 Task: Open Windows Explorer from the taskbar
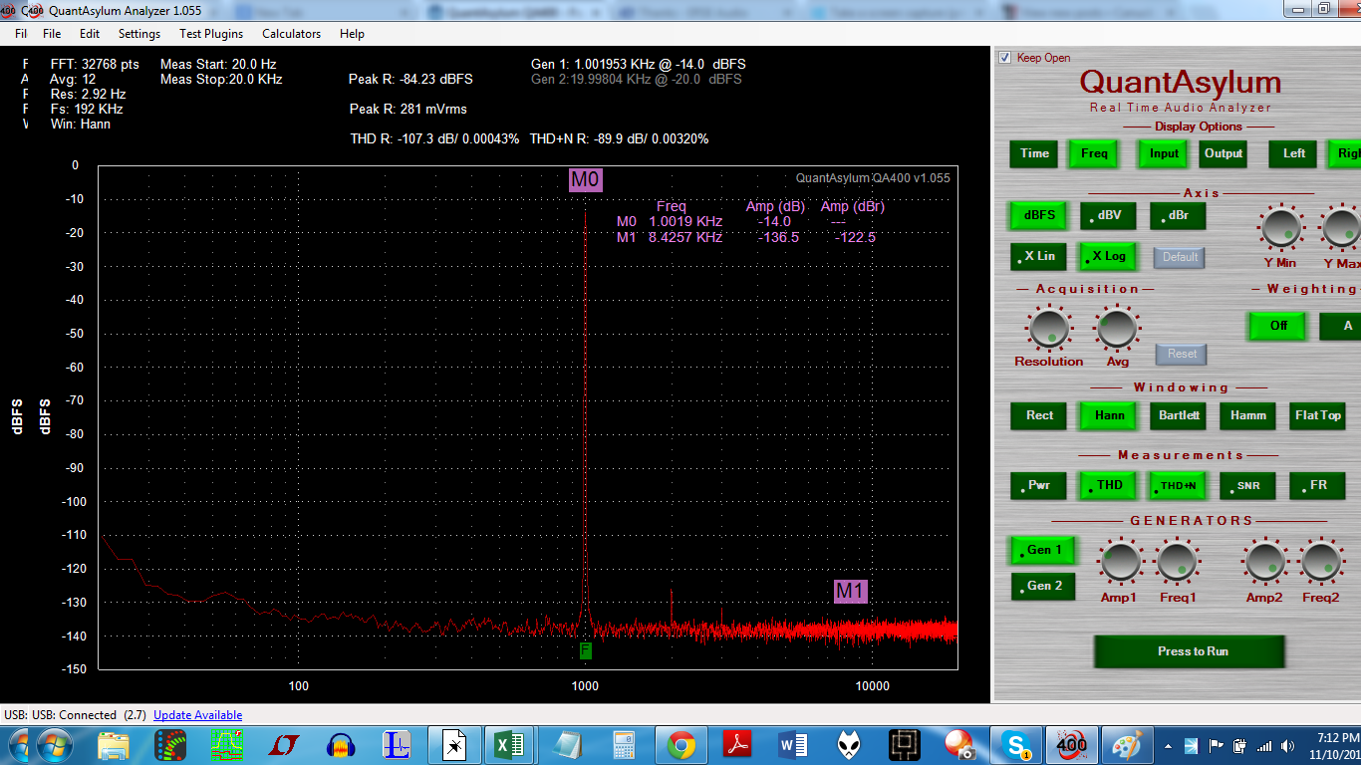[114, 745]
